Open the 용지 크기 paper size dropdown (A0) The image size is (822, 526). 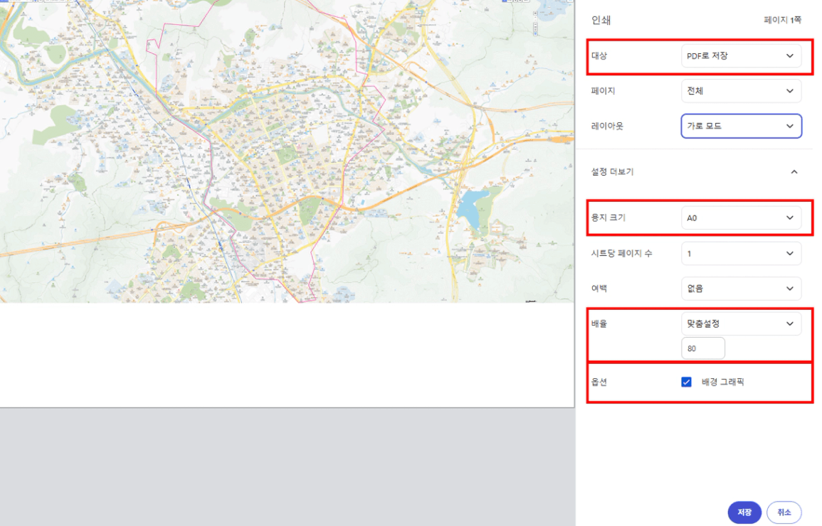(740, 218)
